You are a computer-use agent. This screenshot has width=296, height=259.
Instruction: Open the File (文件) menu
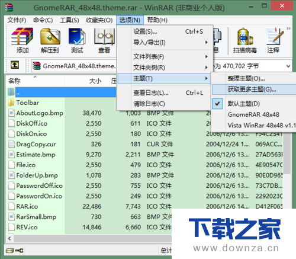[17, 20]
